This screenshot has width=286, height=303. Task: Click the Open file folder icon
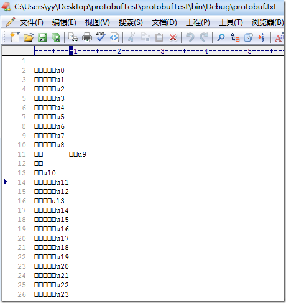pyautogui.click(x=29, y=37)
